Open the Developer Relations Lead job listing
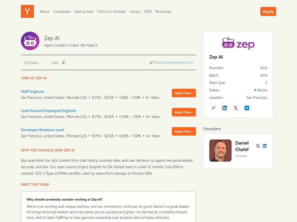This screenshot has height=222, width=297. click(x=42, y=130)
